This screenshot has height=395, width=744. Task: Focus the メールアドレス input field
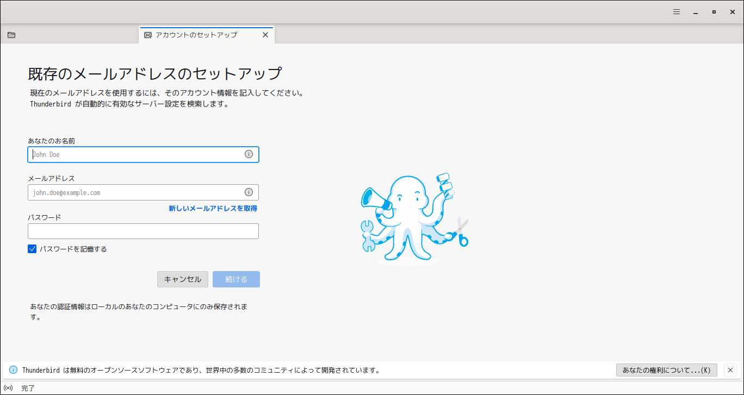click(143, 192)
